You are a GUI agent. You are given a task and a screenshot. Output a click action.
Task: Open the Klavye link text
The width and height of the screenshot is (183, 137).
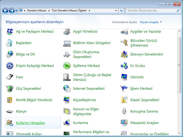21,111
